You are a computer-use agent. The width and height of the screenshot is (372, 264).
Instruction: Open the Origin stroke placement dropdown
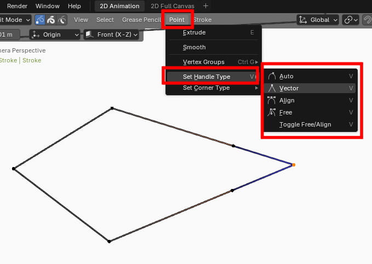click(x=55, y=35)
